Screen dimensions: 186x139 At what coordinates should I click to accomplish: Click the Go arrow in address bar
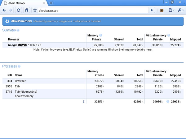[152, 10]
